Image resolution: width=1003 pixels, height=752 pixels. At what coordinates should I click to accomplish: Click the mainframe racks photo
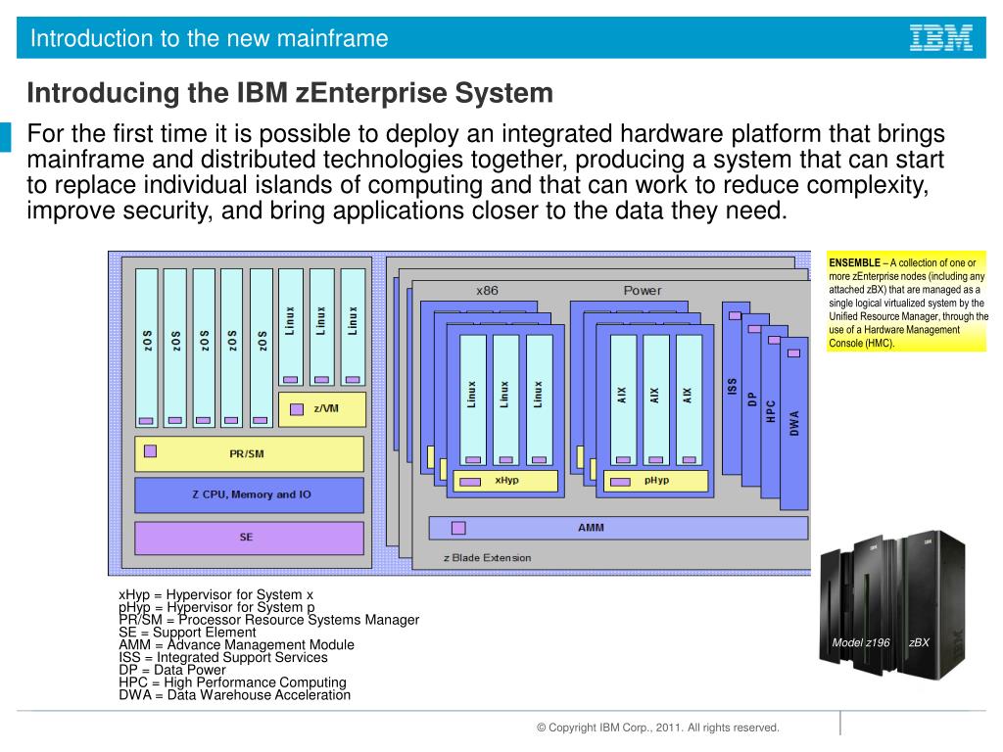893,605
